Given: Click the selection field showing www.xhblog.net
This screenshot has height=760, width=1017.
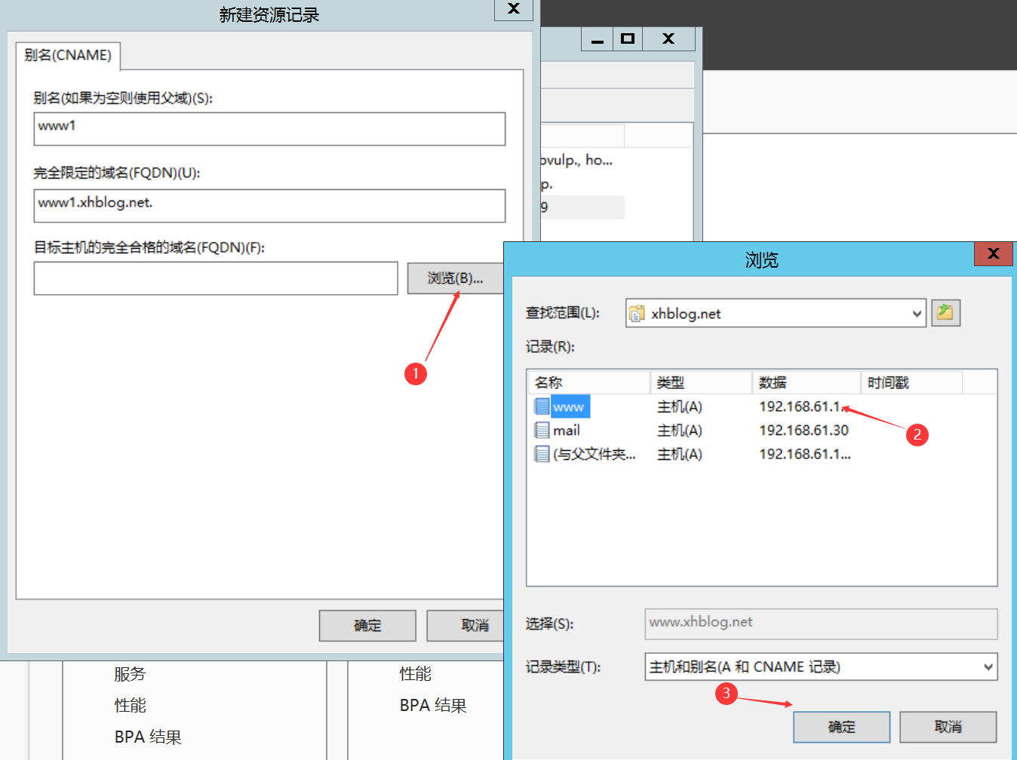Looking at the screenshot, I should pos(821,624).
